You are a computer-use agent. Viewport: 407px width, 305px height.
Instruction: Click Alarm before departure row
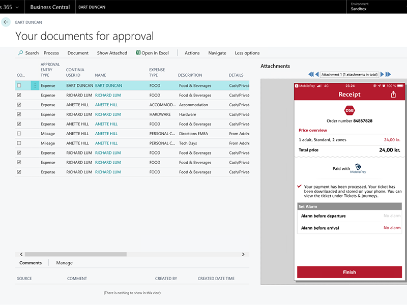(x=350, y=216)
